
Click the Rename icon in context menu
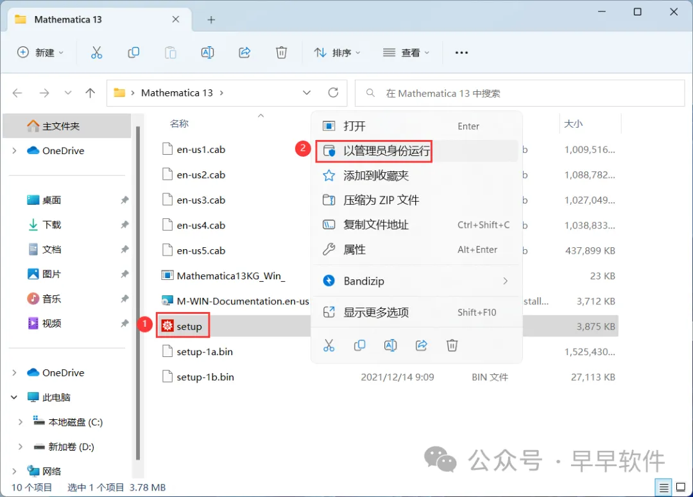click(390, 345)
